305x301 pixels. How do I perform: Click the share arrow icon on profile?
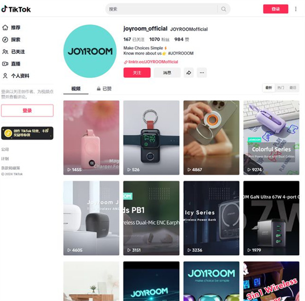tap(189, 73)
